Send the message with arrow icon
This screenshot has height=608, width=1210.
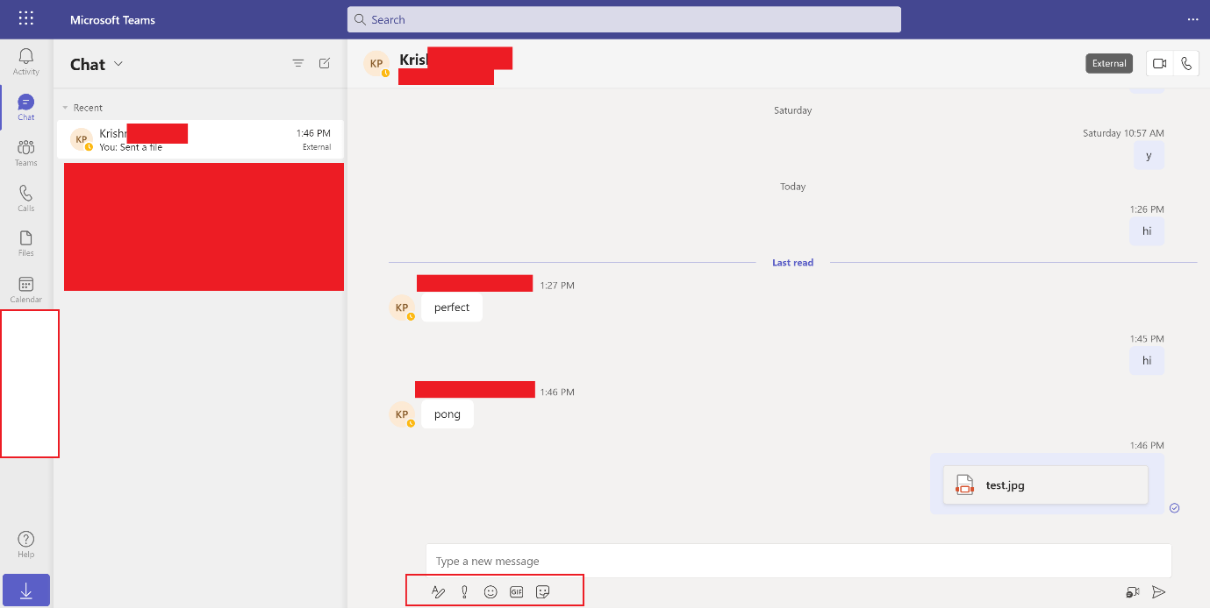click(1159, 592)
